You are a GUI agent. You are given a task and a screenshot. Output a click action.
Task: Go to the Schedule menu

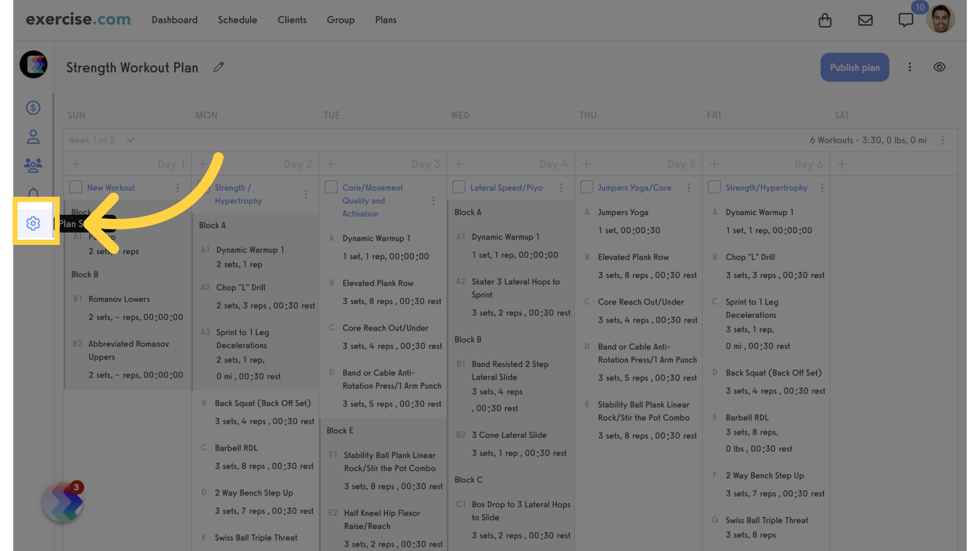click(x=237, y=20)
